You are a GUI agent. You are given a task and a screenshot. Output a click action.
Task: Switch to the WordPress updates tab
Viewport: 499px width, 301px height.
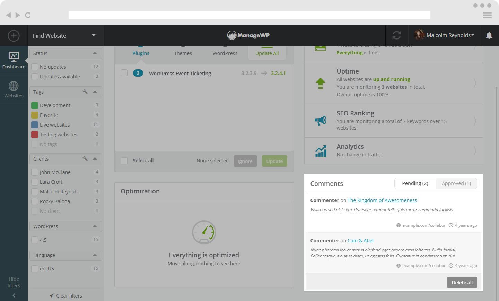click(225, 53)
